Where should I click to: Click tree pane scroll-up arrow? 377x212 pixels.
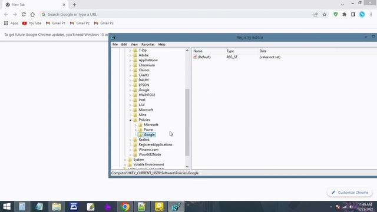point(187,50)
